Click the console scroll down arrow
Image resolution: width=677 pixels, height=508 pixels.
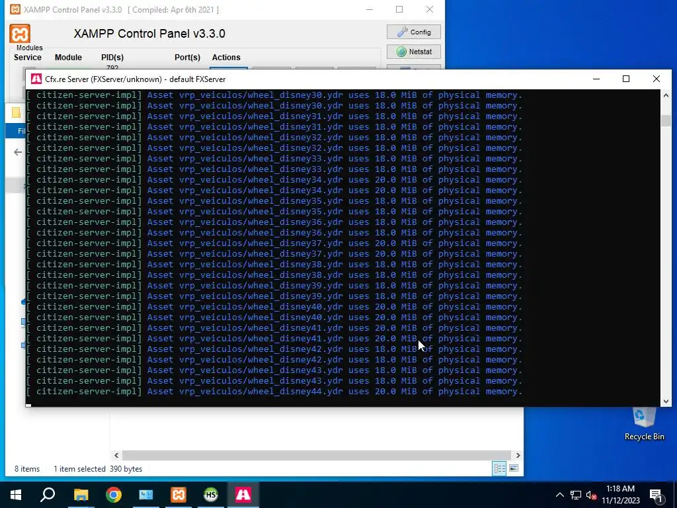pos(666,402)
